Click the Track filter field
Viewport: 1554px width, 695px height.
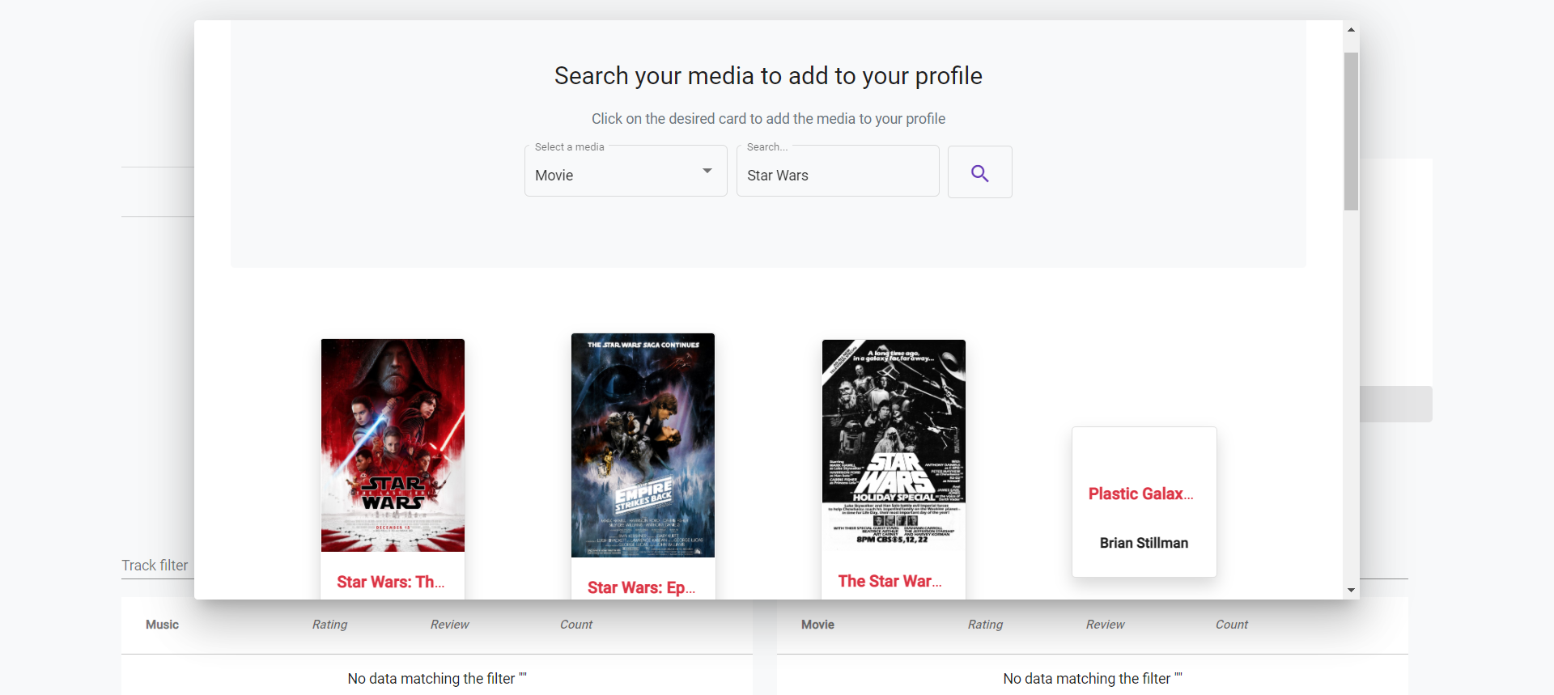pyautogui.click(x=158, y=565)
